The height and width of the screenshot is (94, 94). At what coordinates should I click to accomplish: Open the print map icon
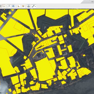[x=29, y=6]
